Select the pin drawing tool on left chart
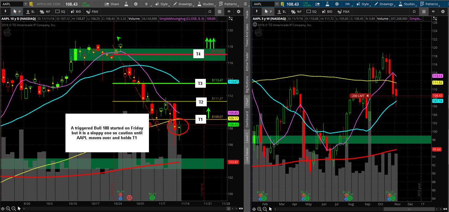The width and height of the screenshot is (449, 212). click(5, 11)
